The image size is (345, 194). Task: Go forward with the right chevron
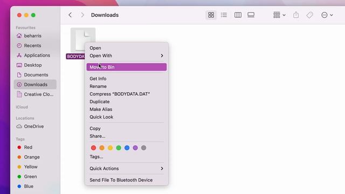(x=82, y=15)
